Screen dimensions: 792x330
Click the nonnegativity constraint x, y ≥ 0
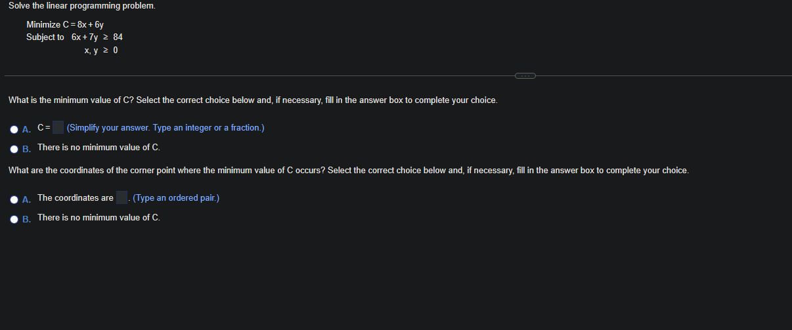[101, 50]
